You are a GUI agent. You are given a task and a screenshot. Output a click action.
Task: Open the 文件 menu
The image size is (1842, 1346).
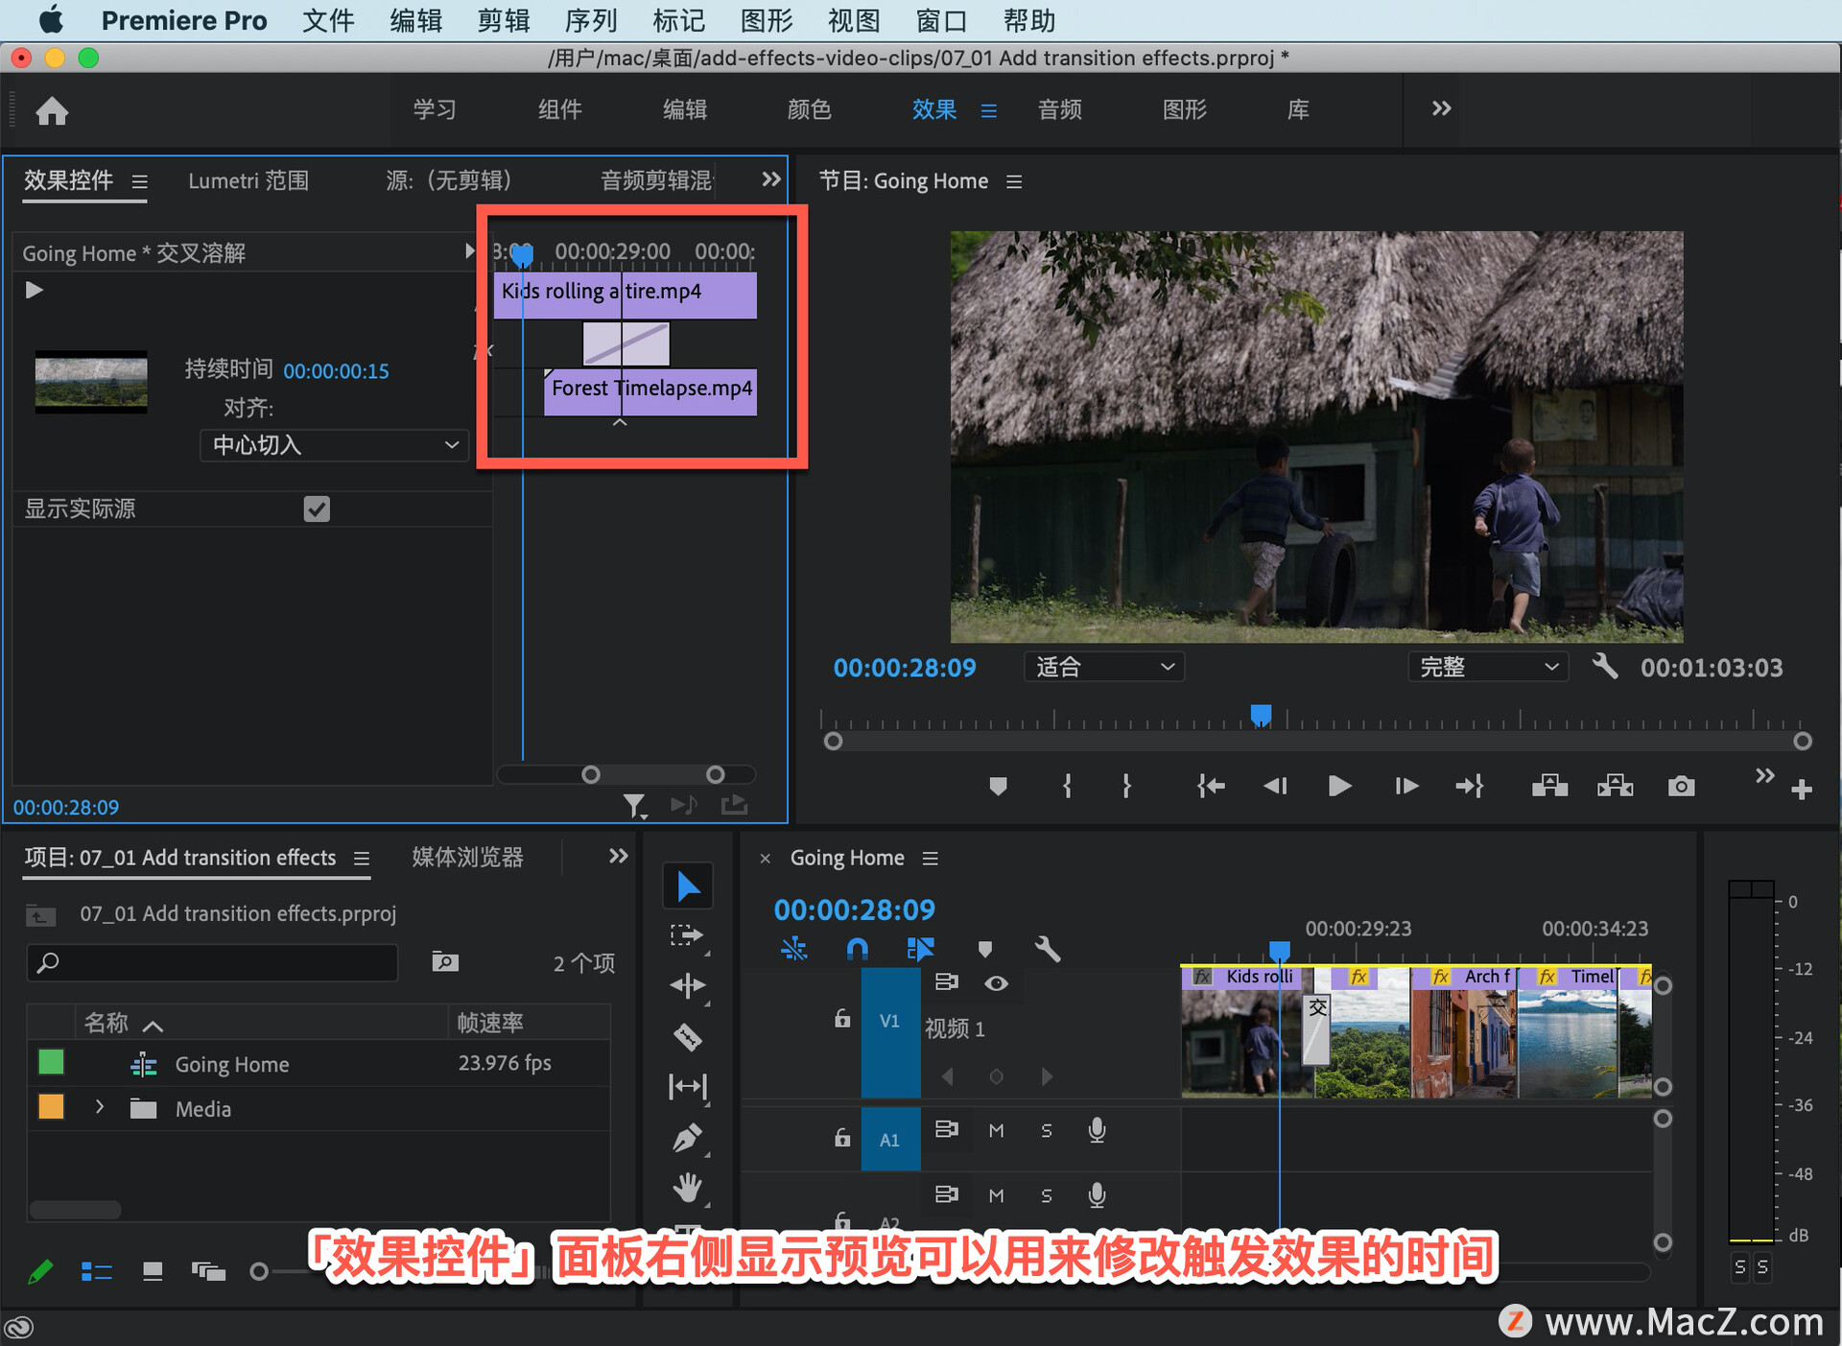328,20
